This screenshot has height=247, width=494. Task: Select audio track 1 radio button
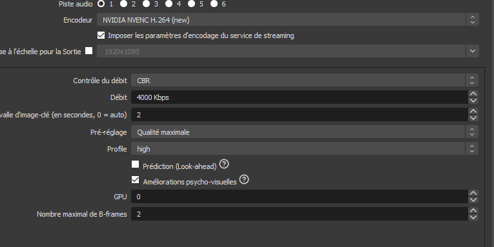pyautogui.click(x=101, y=4)
